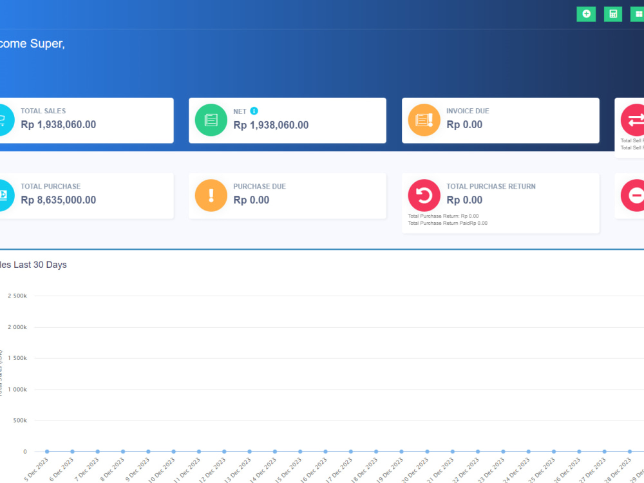Click the apps grid icon in the top bar
Viewport: 644px width, 483px height.
pyautogui.click(x=639, y=14)
